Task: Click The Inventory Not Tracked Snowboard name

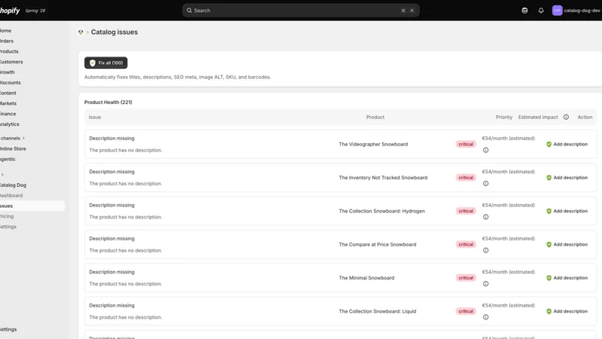Action: click(383, 178)
